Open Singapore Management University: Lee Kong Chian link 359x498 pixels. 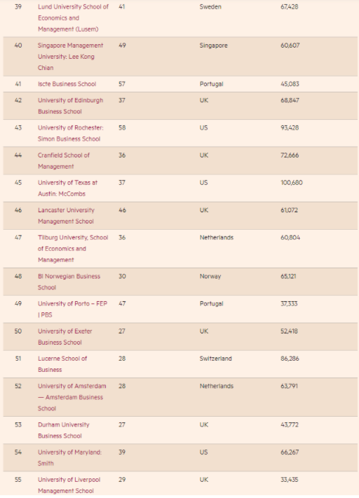click(x=70, y=57)
